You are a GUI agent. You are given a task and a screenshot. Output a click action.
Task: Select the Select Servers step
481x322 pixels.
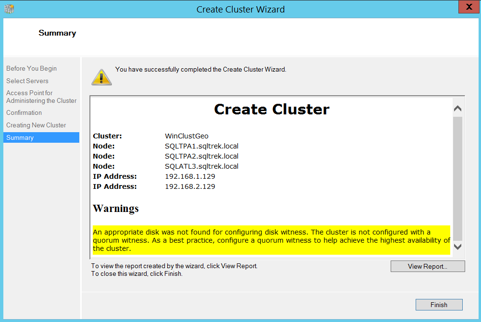[27, 81]
